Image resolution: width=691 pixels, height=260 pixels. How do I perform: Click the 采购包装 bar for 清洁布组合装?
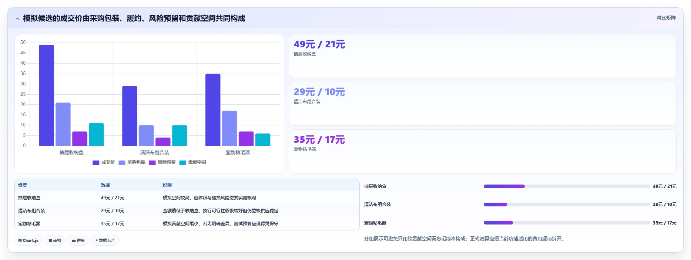146,135
